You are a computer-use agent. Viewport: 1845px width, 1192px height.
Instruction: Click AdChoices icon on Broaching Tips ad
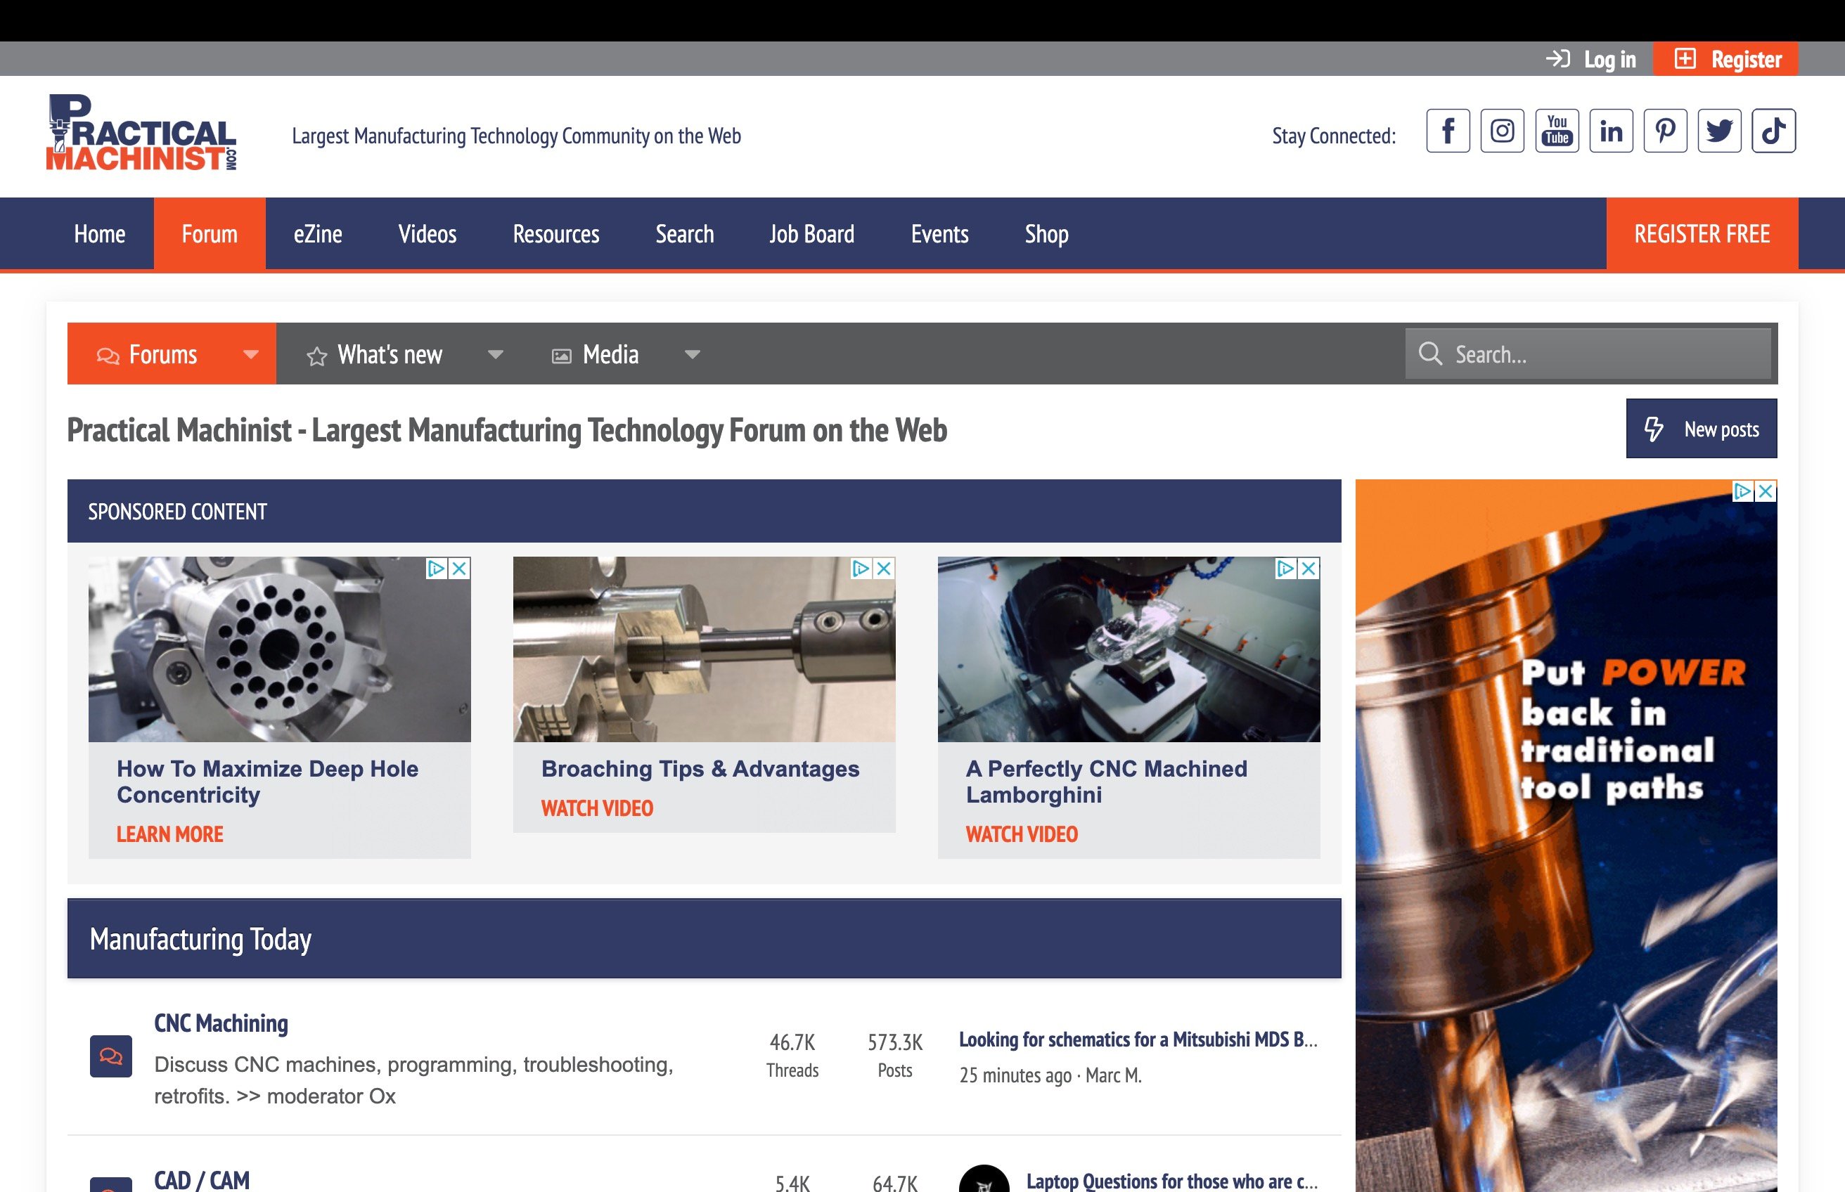(x=861, y=569)
